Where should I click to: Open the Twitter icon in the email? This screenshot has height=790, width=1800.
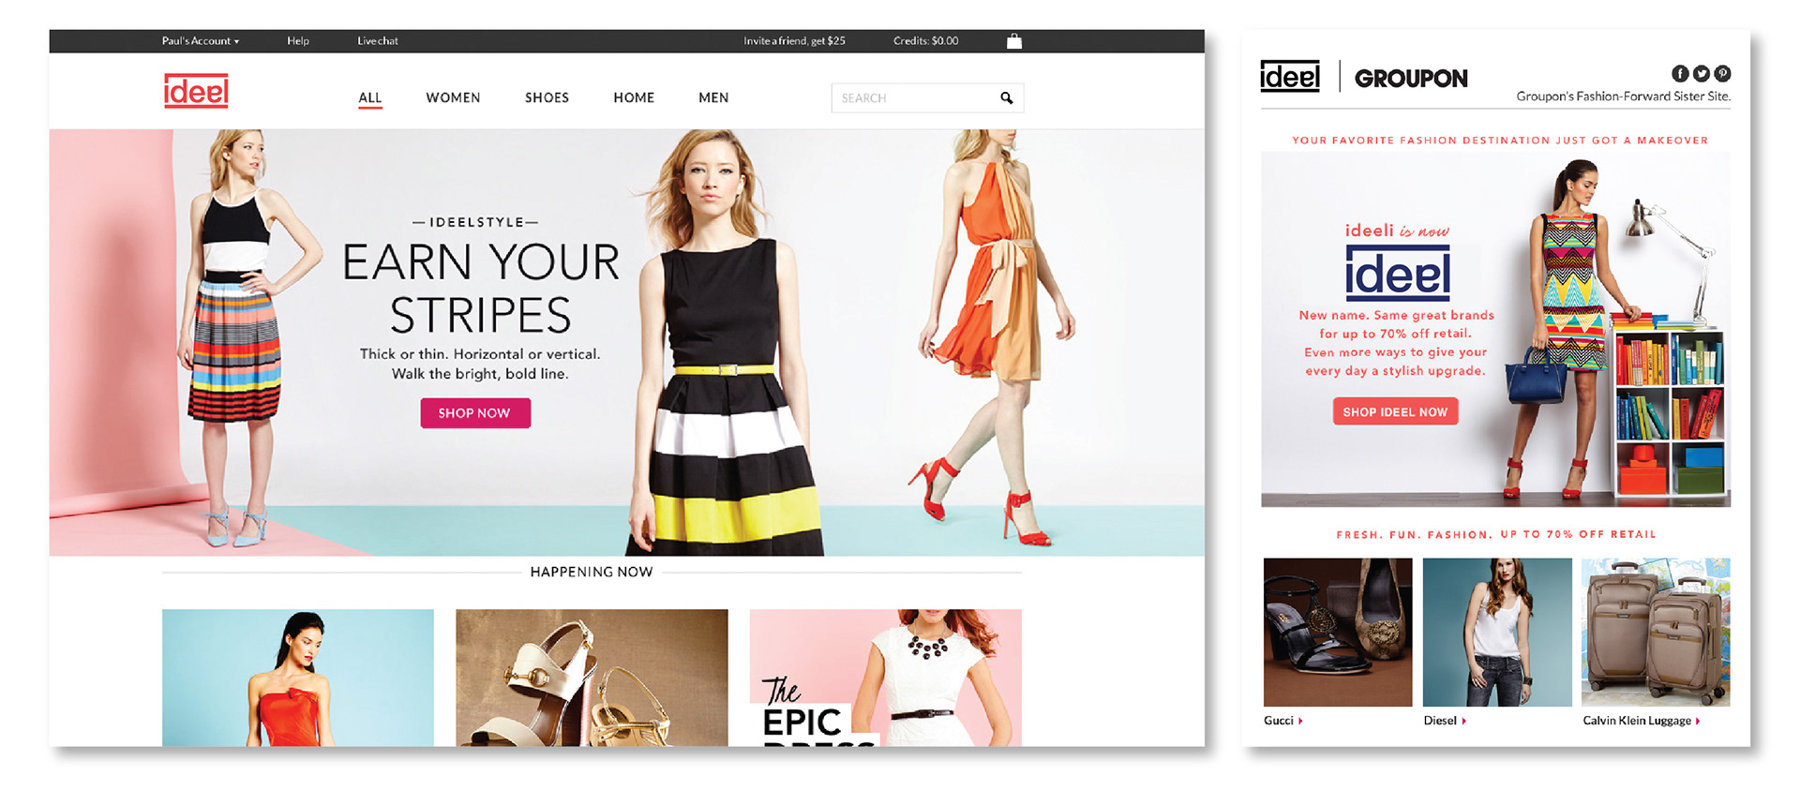pyautogui.click(x=1701, y=74)
